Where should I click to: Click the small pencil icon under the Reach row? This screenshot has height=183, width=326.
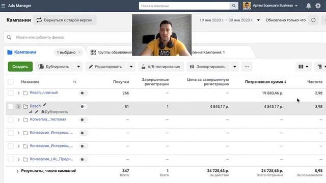click(x=37, y=112)
